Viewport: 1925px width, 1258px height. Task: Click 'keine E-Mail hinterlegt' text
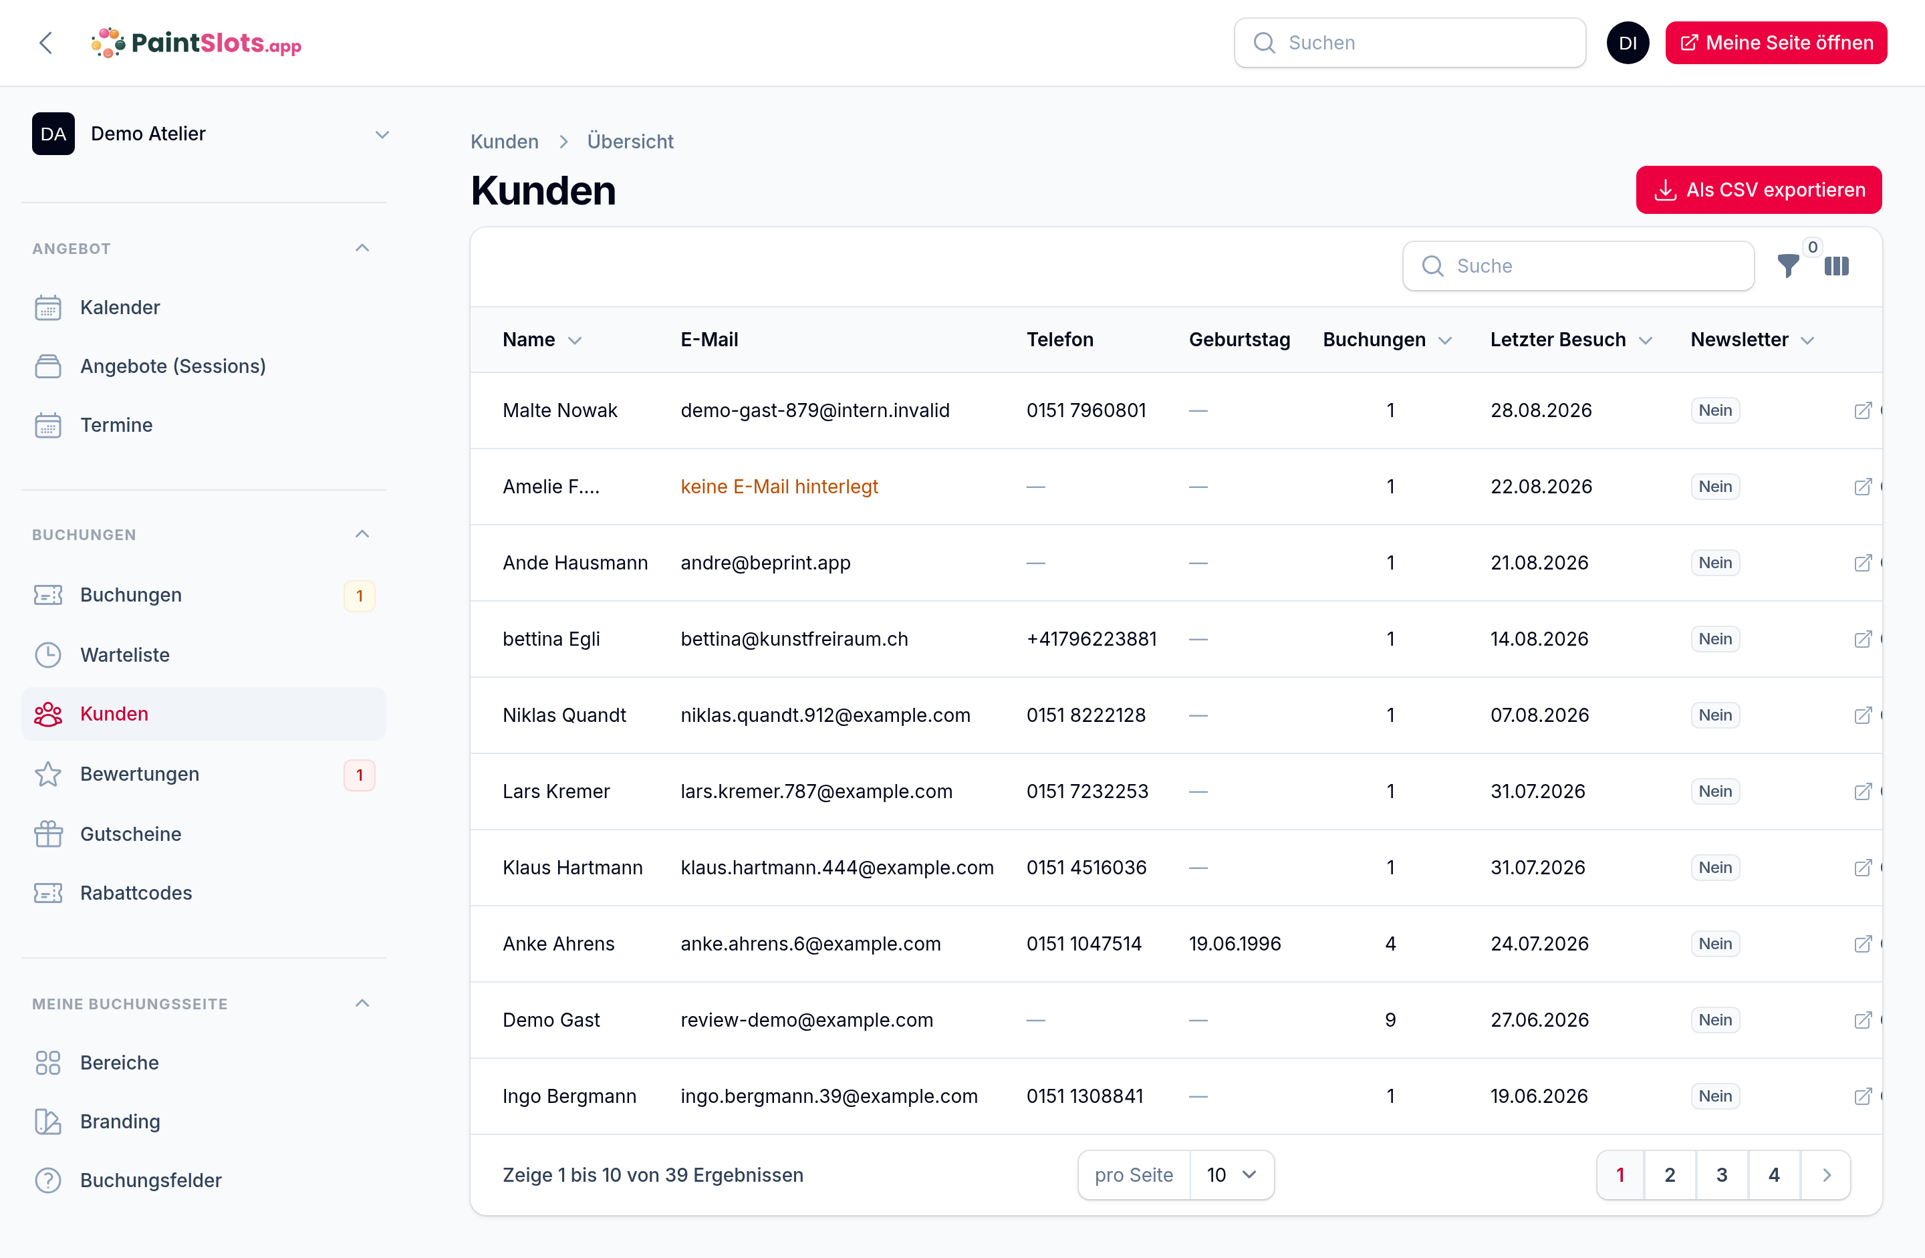point(779,486)
